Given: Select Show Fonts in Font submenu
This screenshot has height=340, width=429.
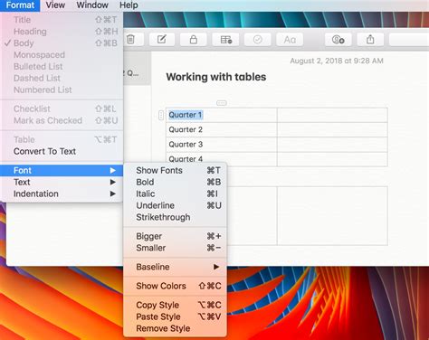Looking at the screenshot, I should click(x=175, y=170).
